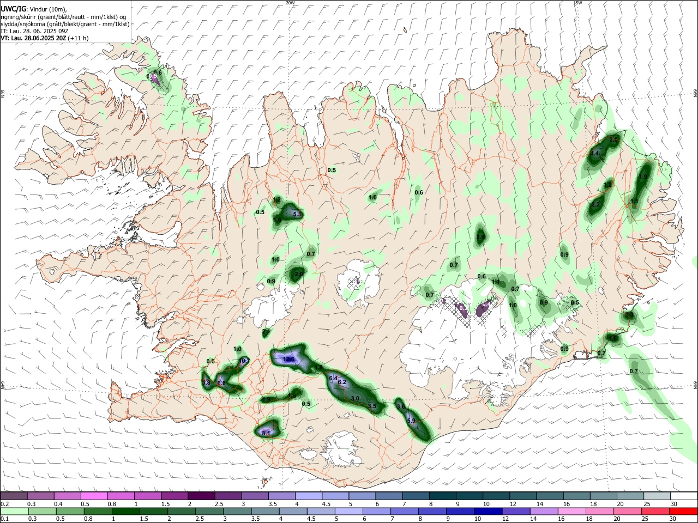Click the 5.9 precipitation value on the map

(411, 421)
